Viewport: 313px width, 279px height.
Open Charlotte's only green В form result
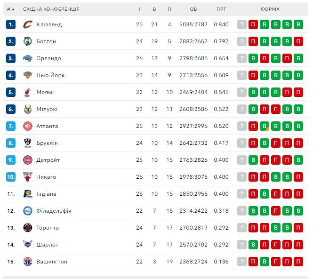(253, 245)
